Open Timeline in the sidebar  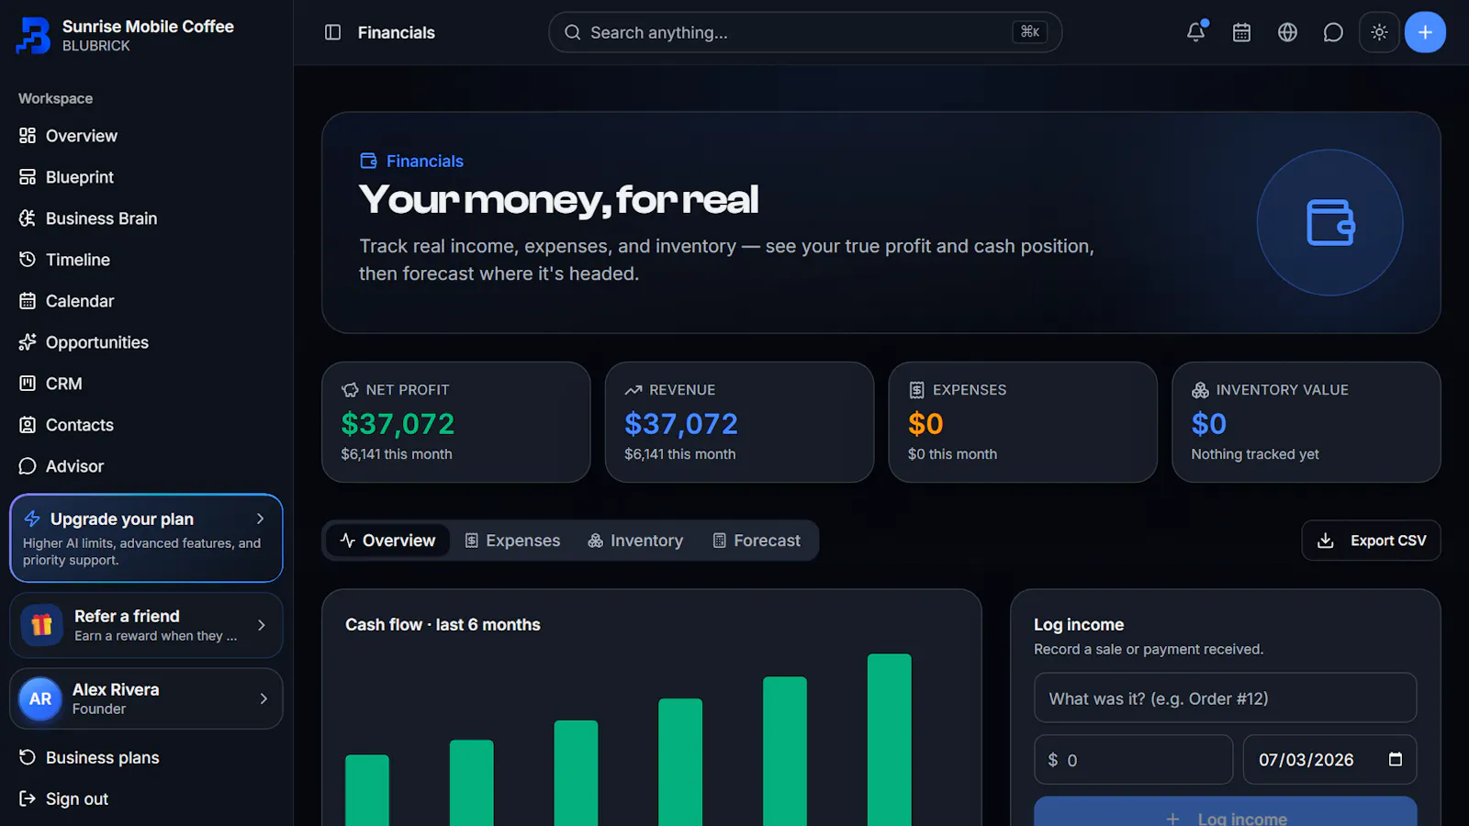tap(146, 260)
